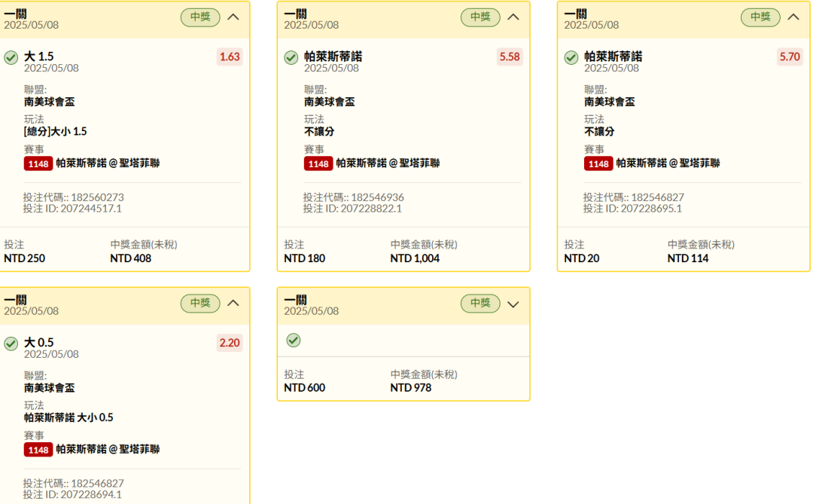Click match name in 大 1.5 card
Image resolution: width=813 pixels, height=504 pixels.
point(108,163)
